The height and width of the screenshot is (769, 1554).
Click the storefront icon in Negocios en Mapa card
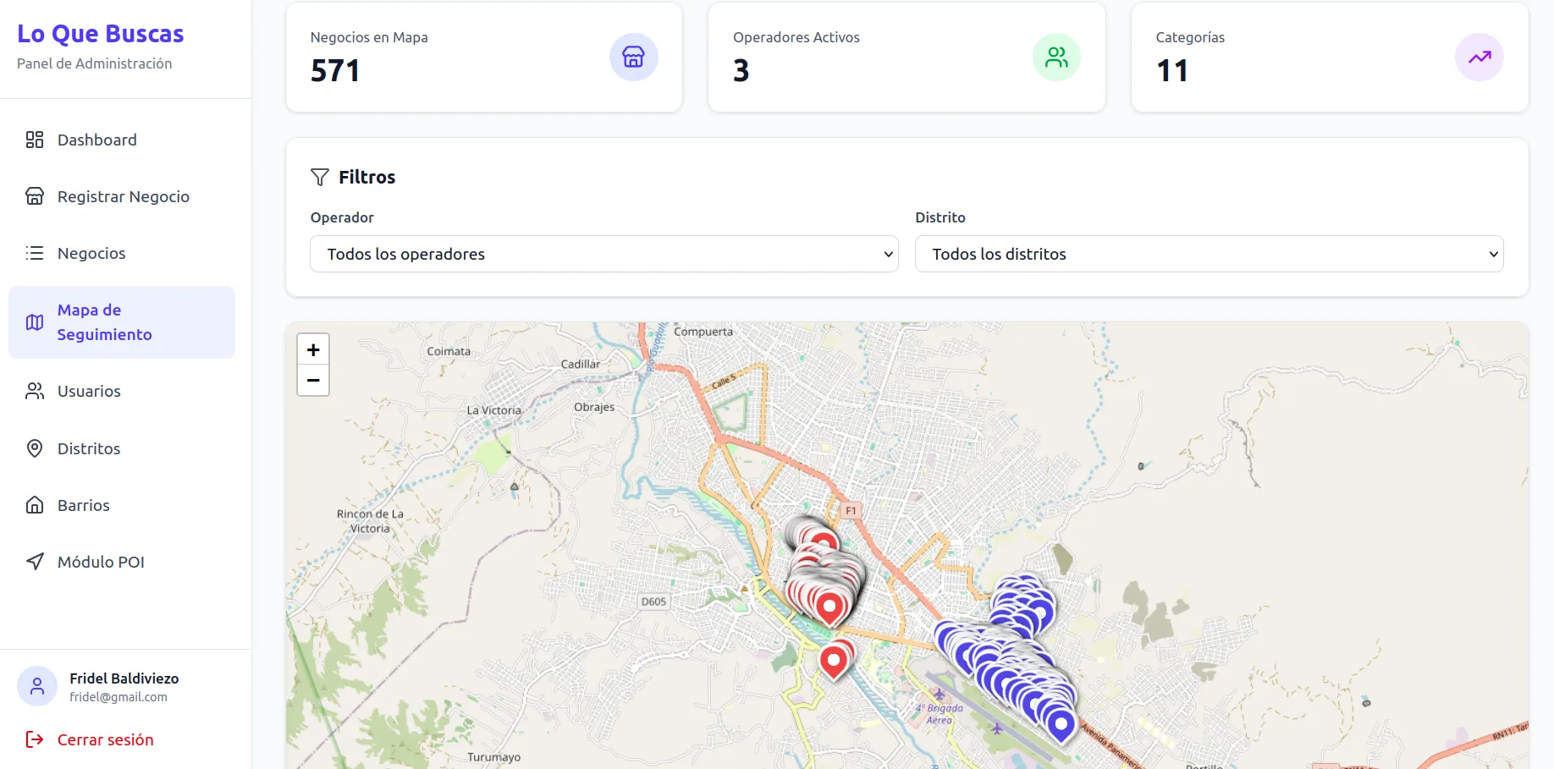click(633, 58)
